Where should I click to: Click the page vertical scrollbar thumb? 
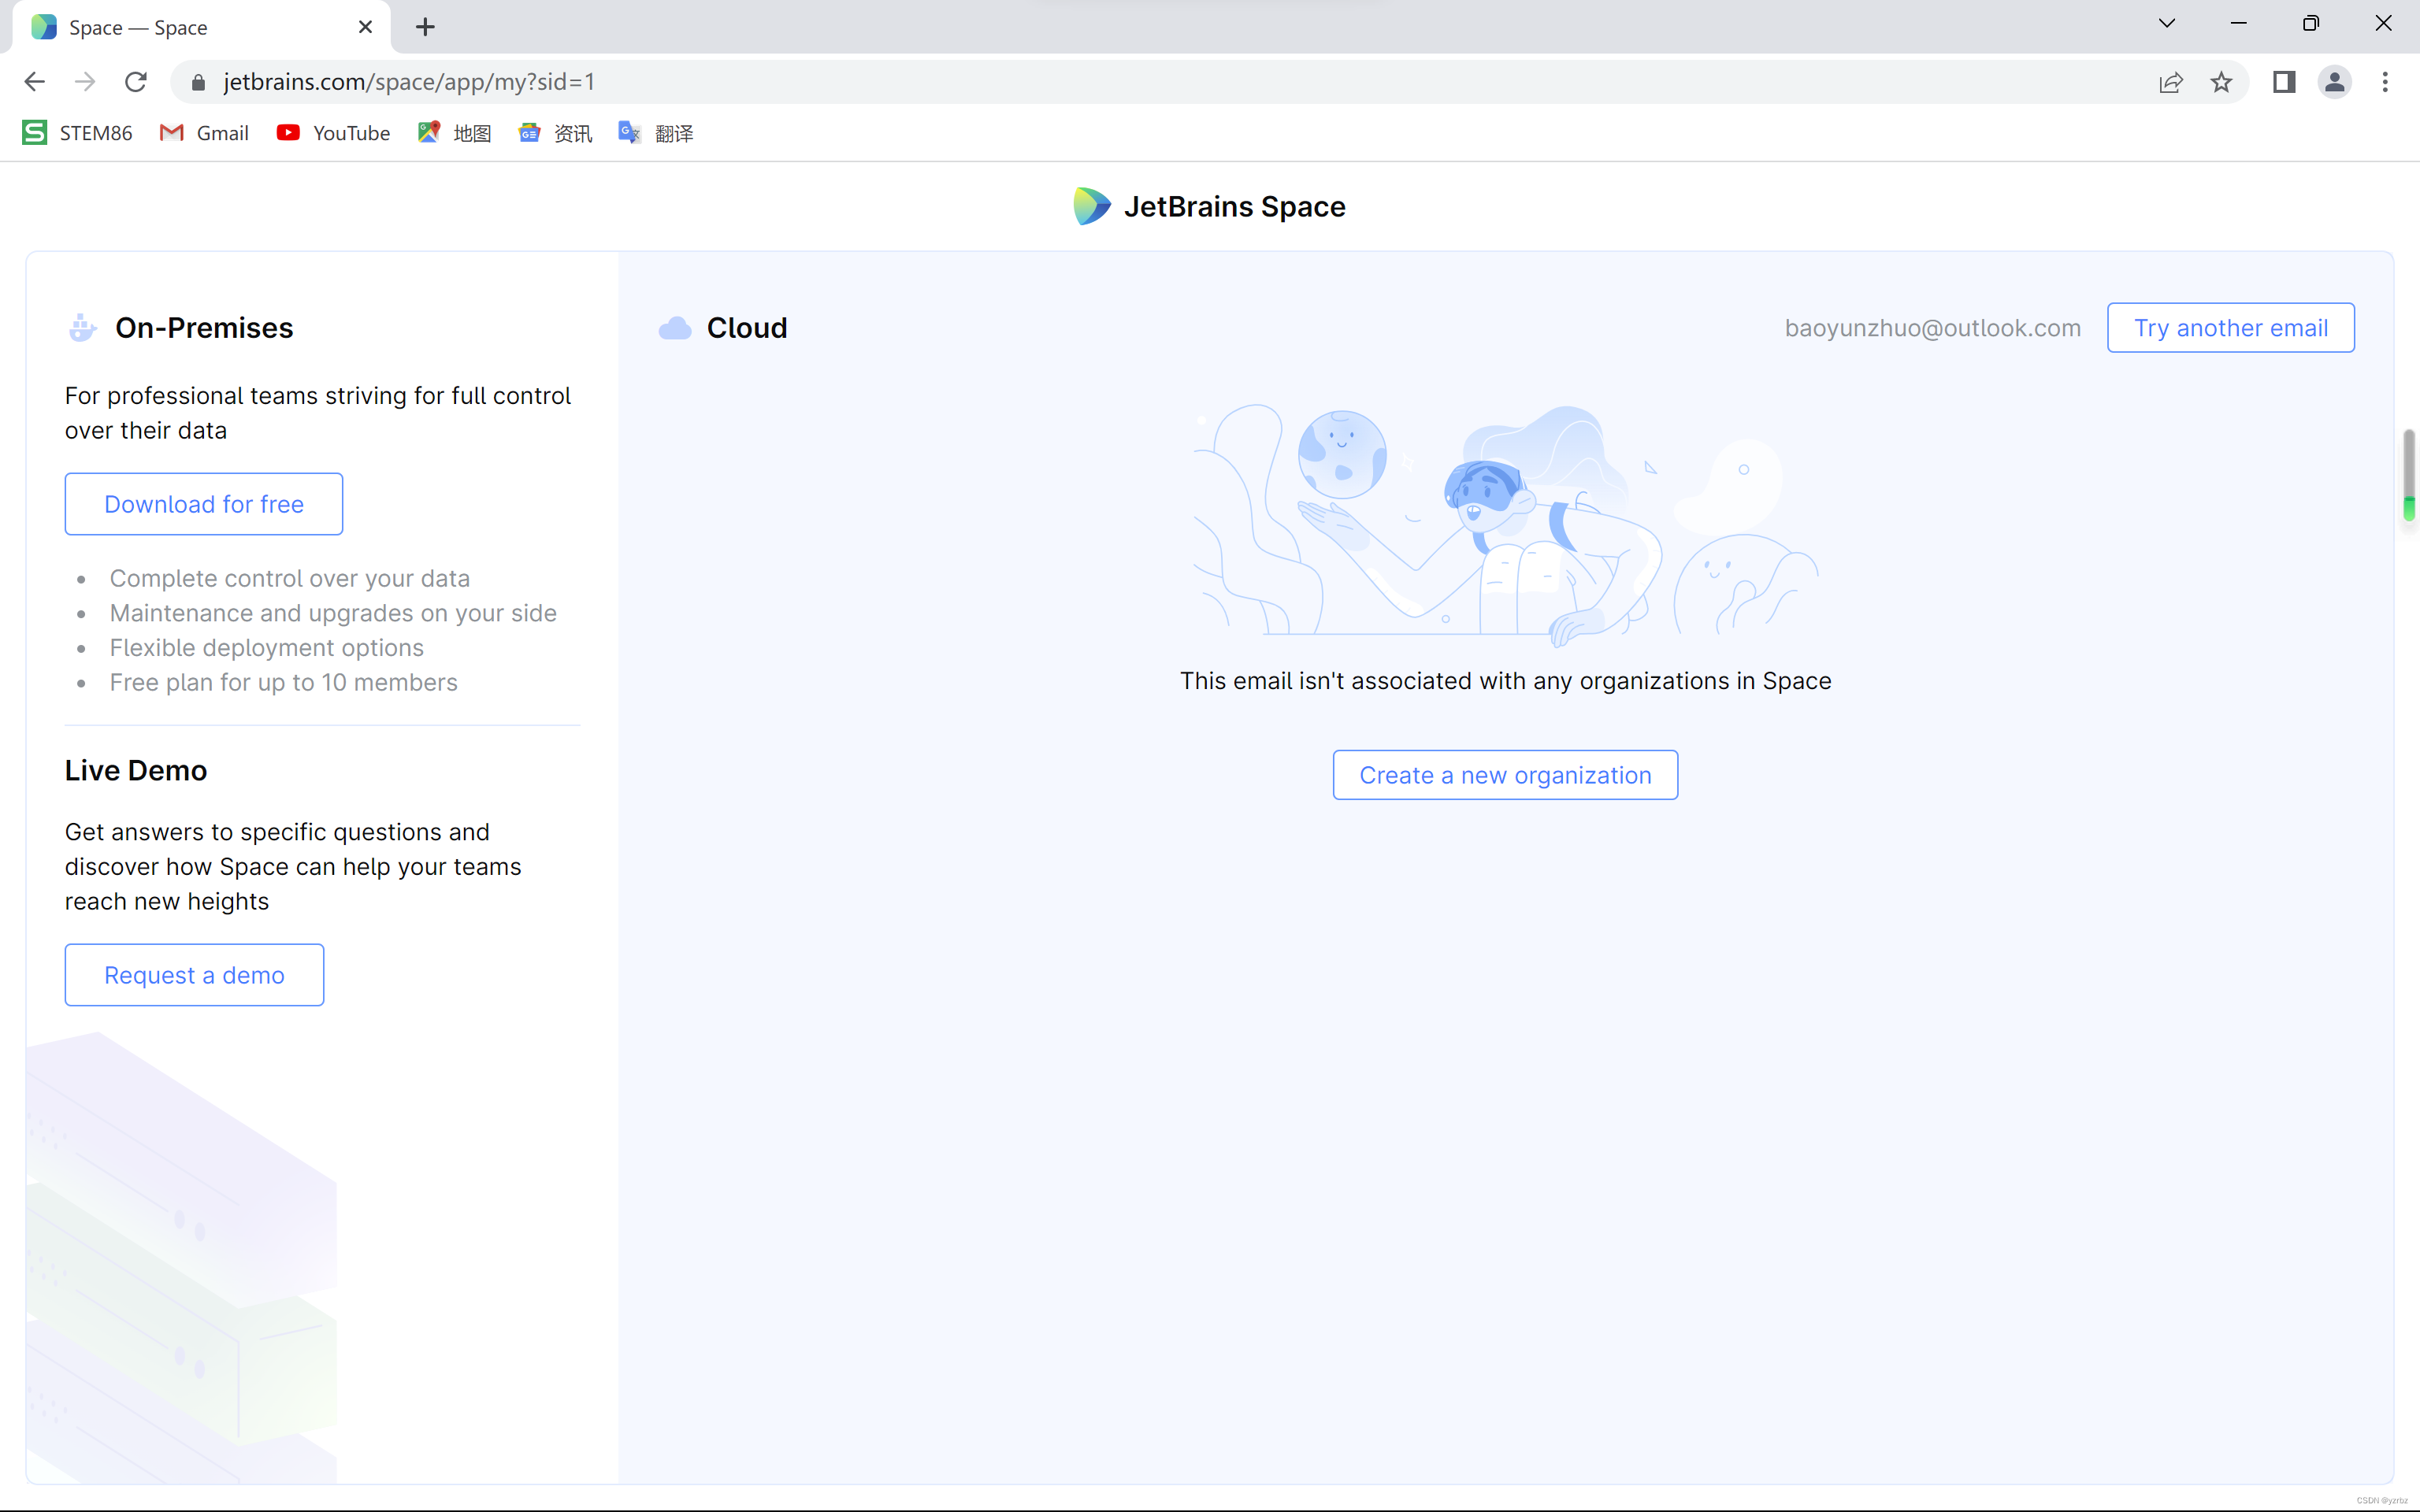pyautogui.click(x=2408, y=475)
